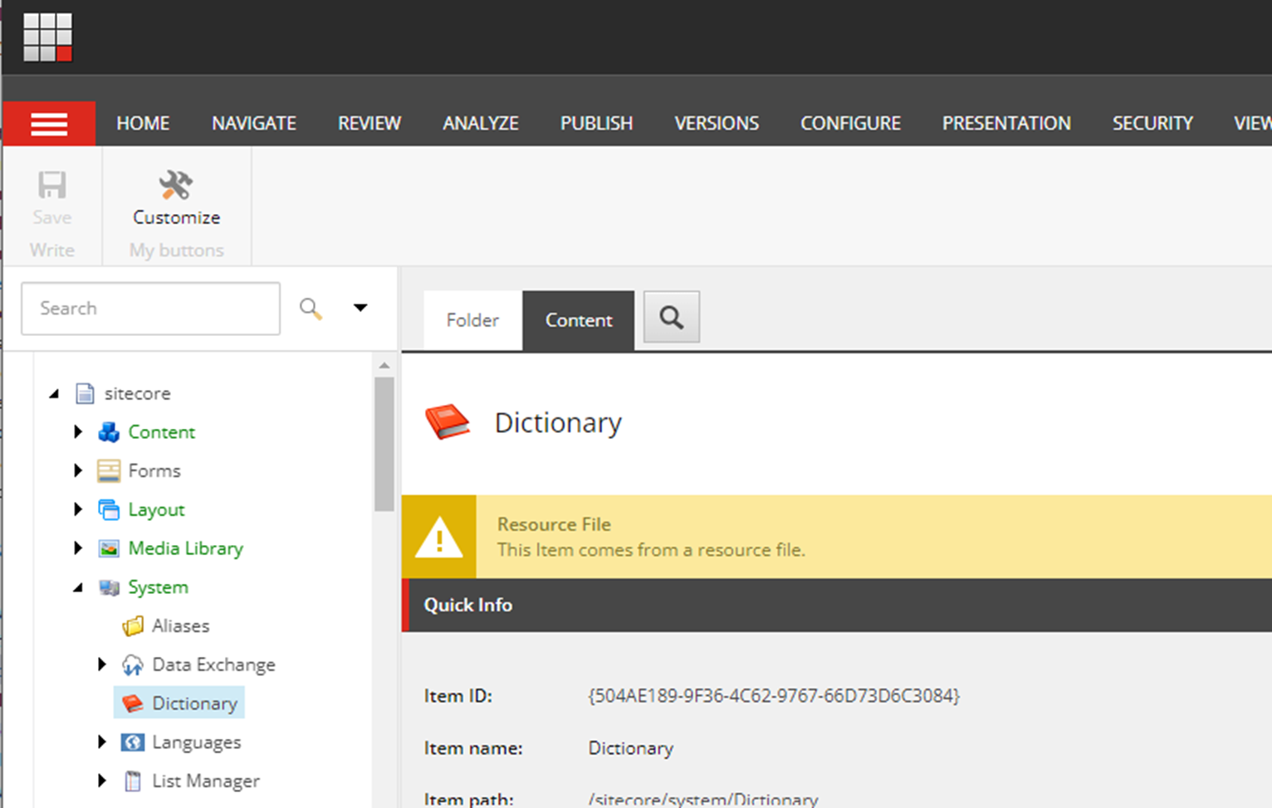Select the Aliases tree item
The image size is (1272, 808).
[x=181, y=626]
